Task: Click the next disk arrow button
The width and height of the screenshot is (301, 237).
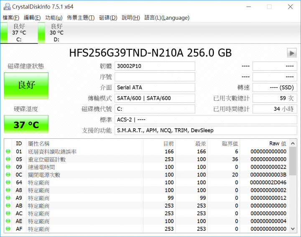Action: [x=292, y=53]
